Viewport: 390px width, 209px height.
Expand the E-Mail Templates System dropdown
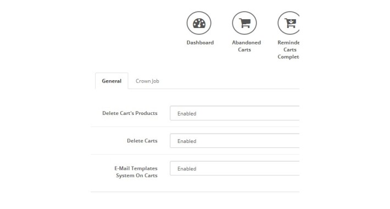(x=235, y=168)
